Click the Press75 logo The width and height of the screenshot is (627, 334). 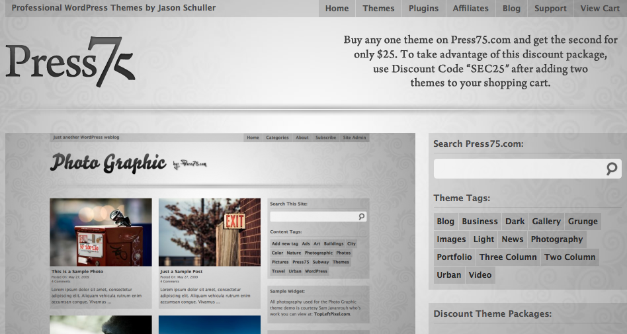70,62
